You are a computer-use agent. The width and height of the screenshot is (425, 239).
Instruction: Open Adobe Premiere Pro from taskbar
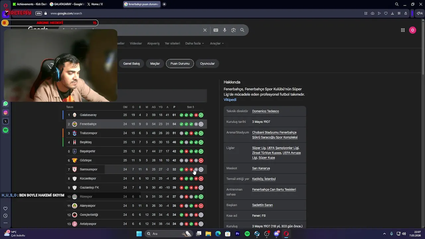237,234
